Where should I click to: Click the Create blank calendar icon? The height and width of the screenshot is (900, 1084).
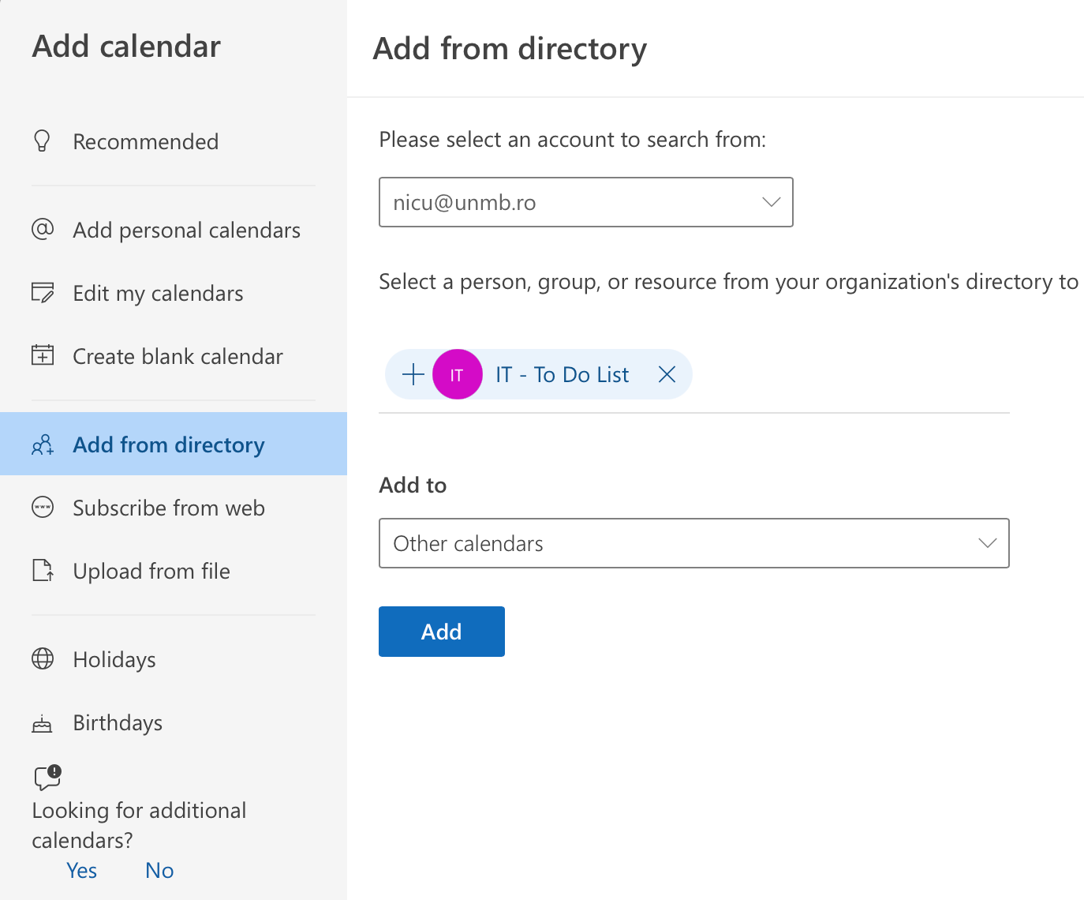(x=43, y=356)
